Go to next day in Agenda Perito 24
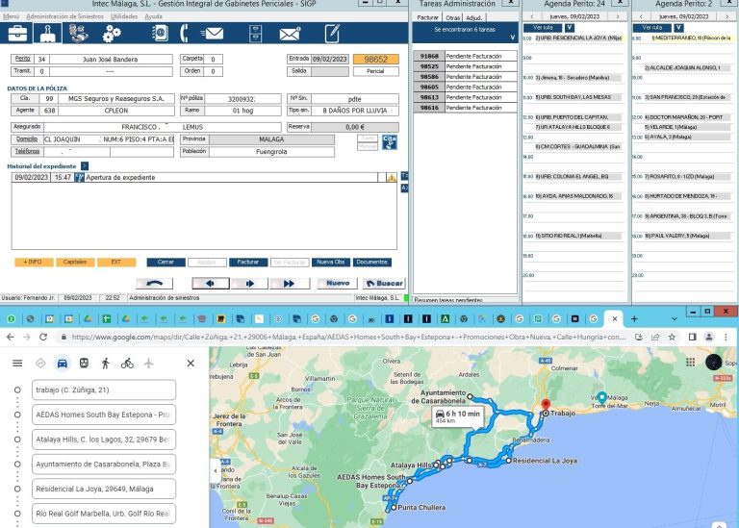739x528 pixels. pyautogui.click(x=618, y=16)
